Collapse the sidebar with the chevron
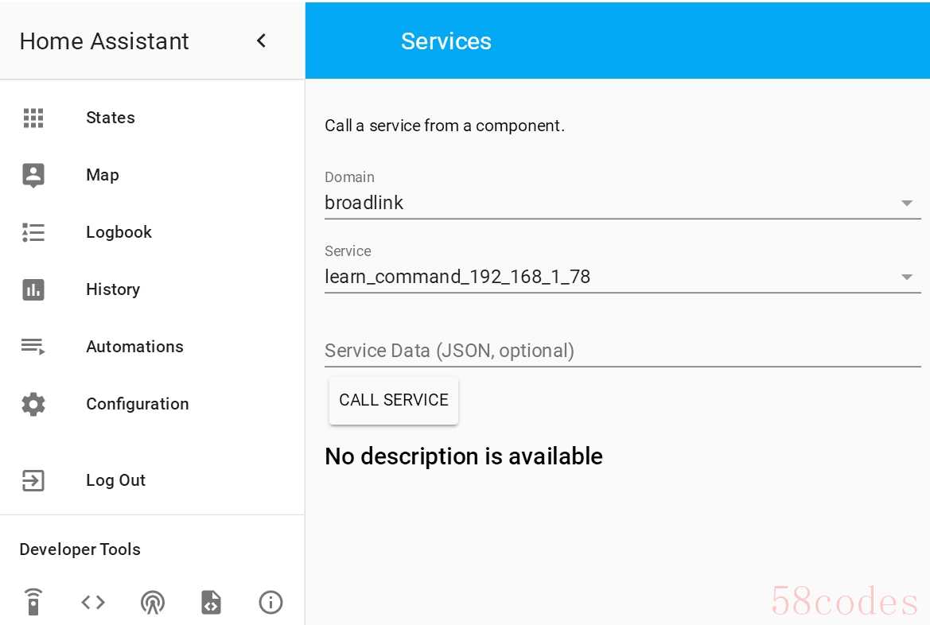 pos(261,41)
